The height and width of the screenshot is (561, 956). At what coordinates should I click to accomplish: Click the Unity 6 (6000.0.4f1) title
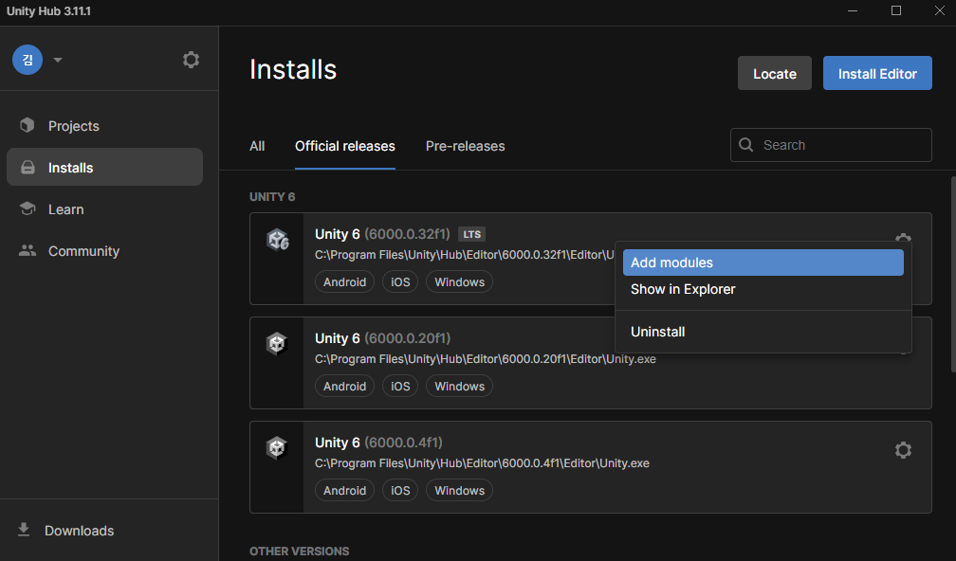click(378, 443)
